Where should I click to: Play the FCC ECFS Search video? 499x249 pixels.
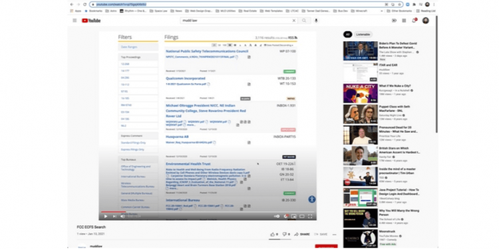coord(106,216)
